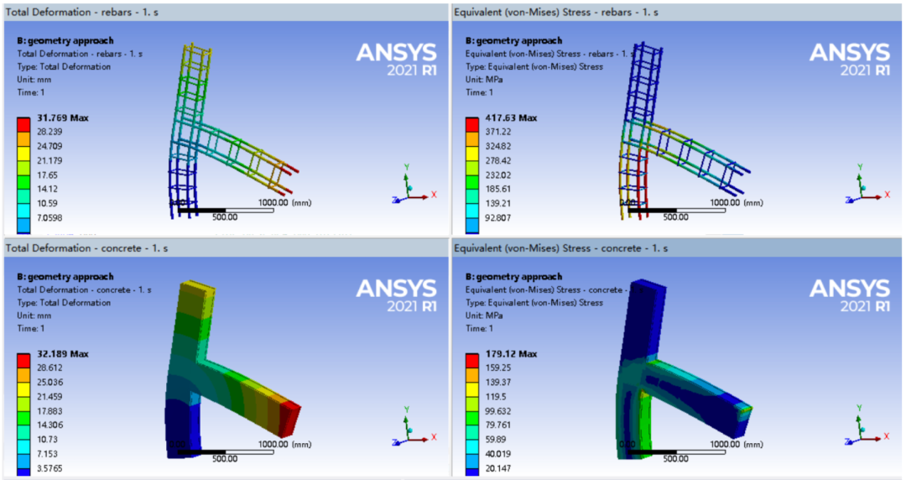Click the '14.306' legend value

(49, 425)
